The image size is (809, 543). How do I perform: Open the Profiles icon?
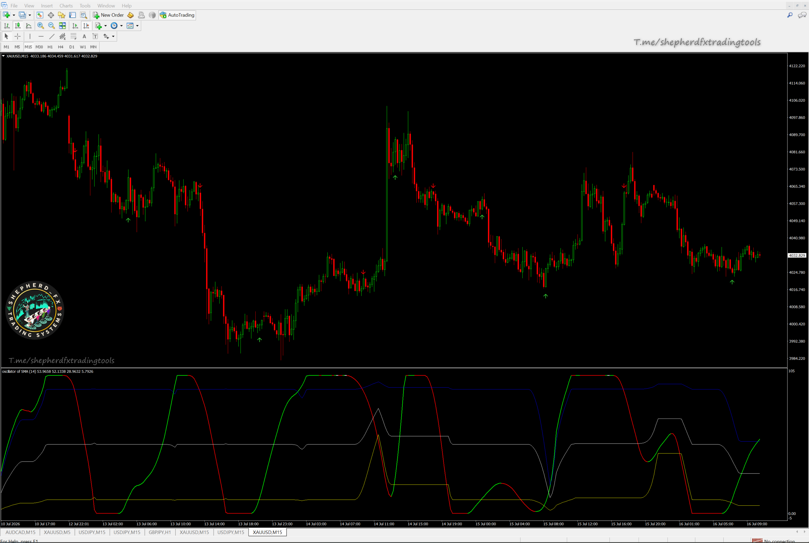(x=22, y=15)
